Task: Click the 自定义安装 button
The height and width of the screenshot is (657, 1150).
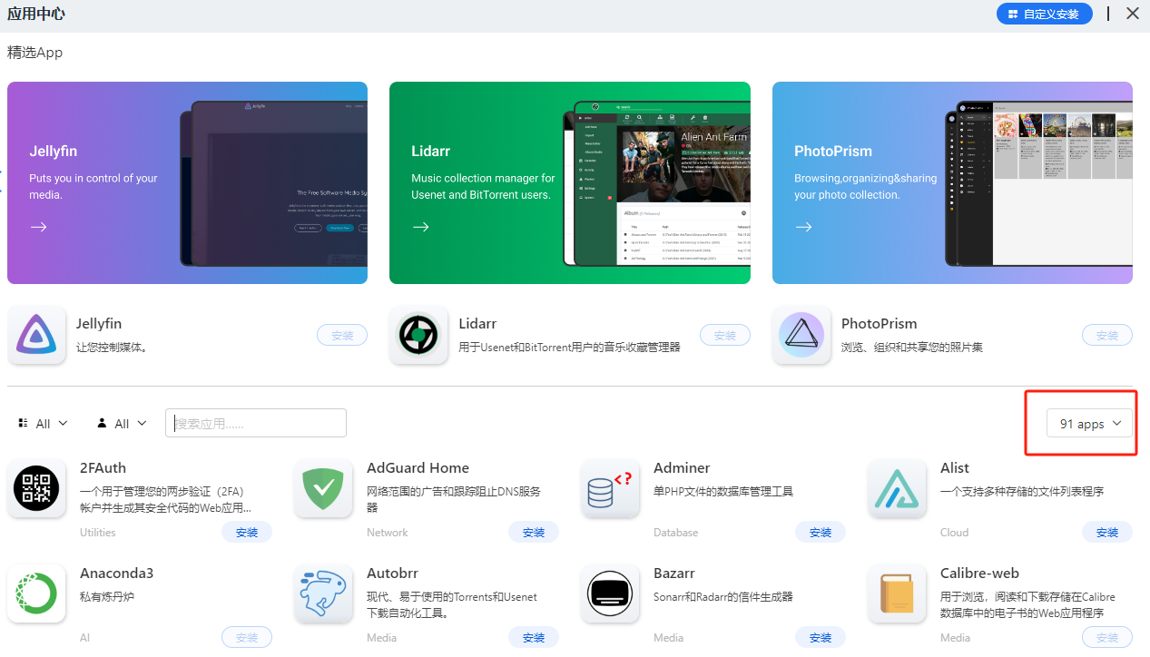Action: [1045, 14]
